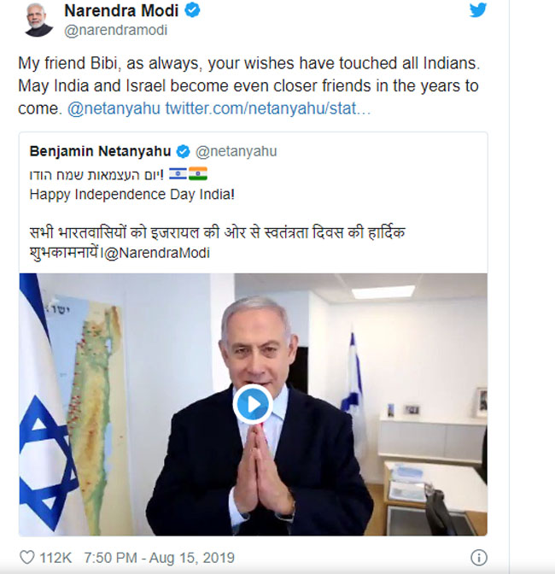Open the @narendramodi handle under the name
Image resolution: width=555 pixels, height=574 pixels.
[x=116, y=31]
